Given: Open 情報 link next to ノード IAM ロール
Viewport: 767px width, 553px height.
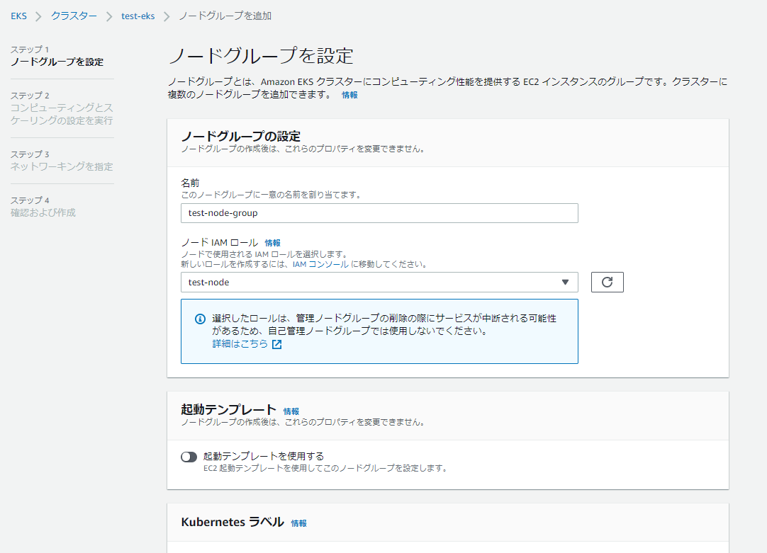Looking at the screenshot, I should tap(272, 243).
